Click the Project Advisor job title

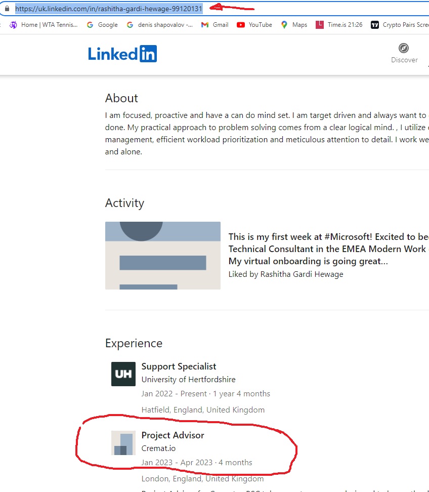pyautogui.click(x=173, y=435)
